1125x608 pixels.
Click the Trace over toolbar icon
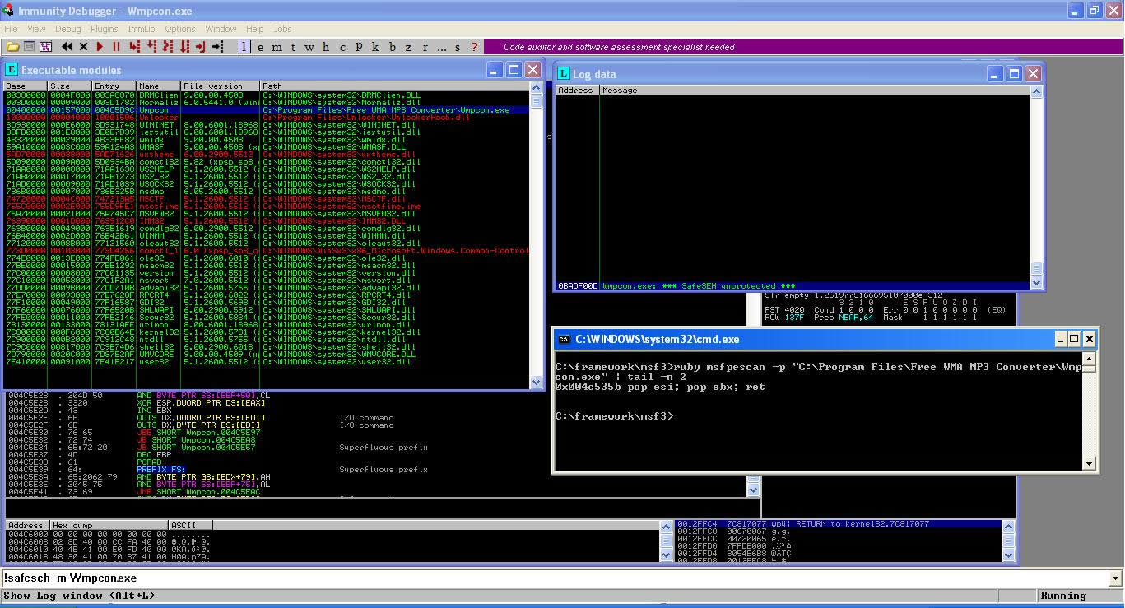(184, 47)
